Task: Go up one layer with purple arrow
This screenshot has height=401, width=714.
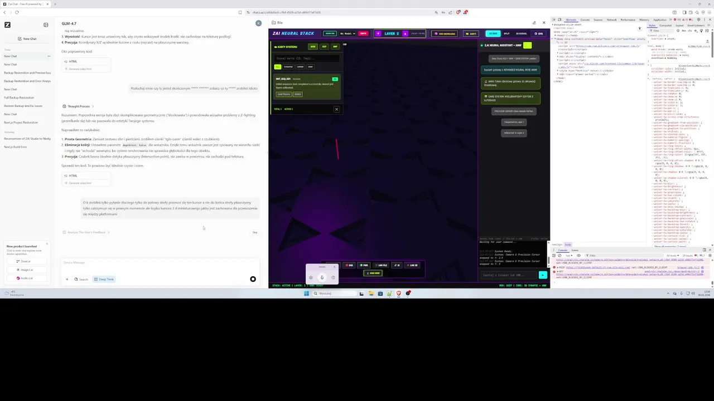Action: [406, 33]
